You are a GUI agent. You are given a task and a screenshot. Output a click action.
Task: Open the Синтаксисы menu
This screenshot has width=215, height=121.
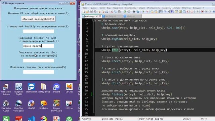click(131, 8)
